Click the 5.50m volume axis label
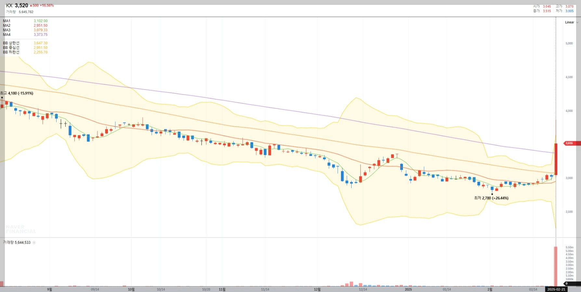Viewport: 581px width, 292px height. point(570,248)
